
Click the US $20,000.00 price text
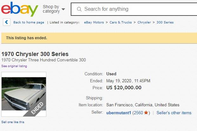pyautogui.click(x=124, y=88)
